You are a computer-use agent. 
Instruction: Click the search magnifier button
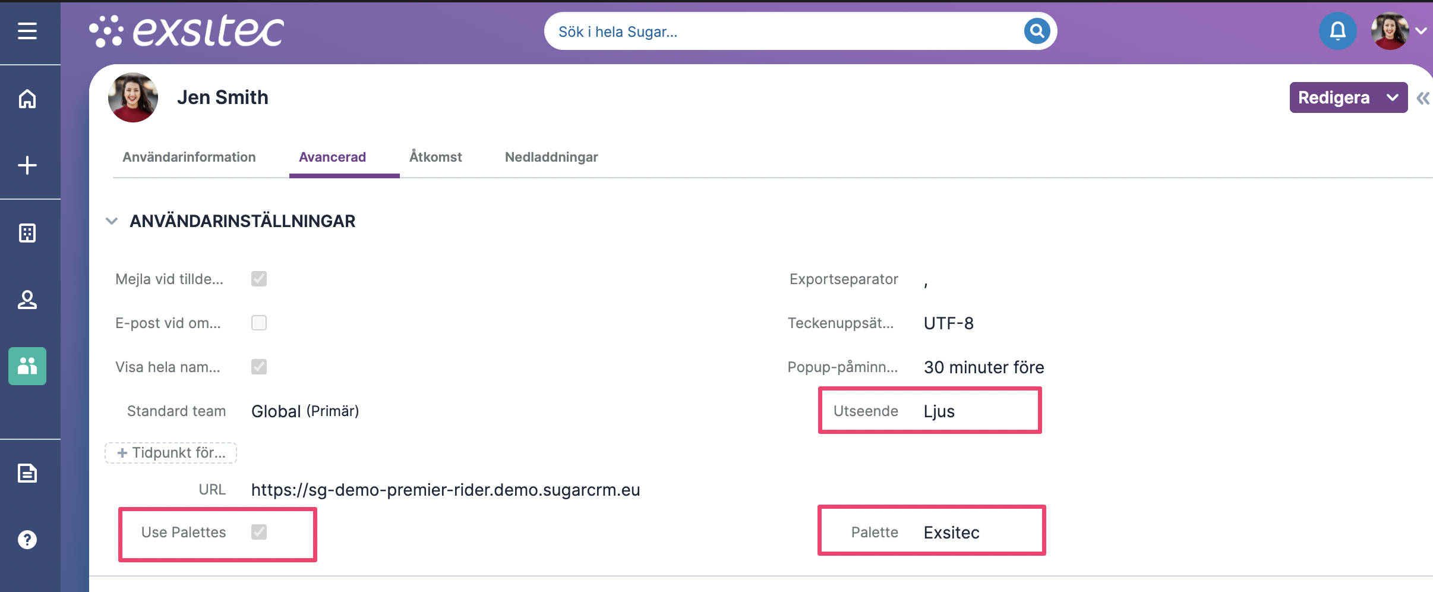pyautogui.click(x=1037, y=31)
